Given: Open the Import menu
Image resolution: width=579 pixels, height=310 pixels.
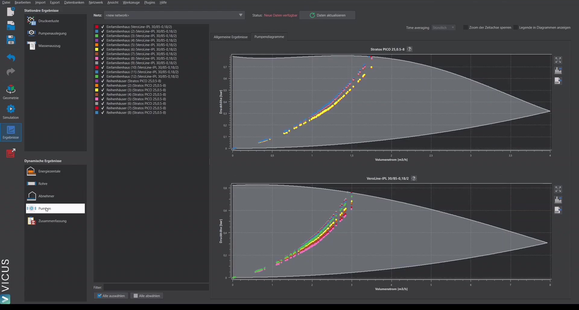Looking at the screenshot, I should [40, 2].
